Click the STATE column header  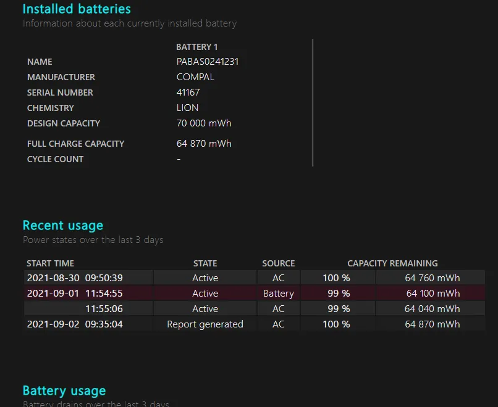point(205,263)
